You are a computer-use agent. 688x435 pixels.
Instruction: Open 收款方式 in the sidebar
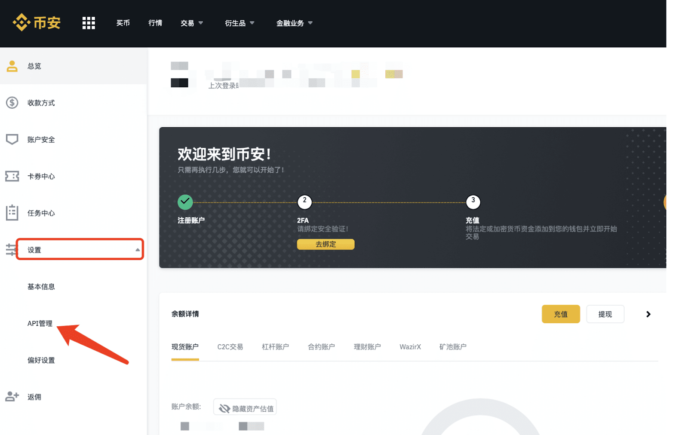pos(41,103)
